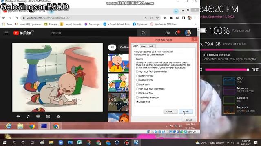Open the YouTube Create video icon

click(168, 33)
